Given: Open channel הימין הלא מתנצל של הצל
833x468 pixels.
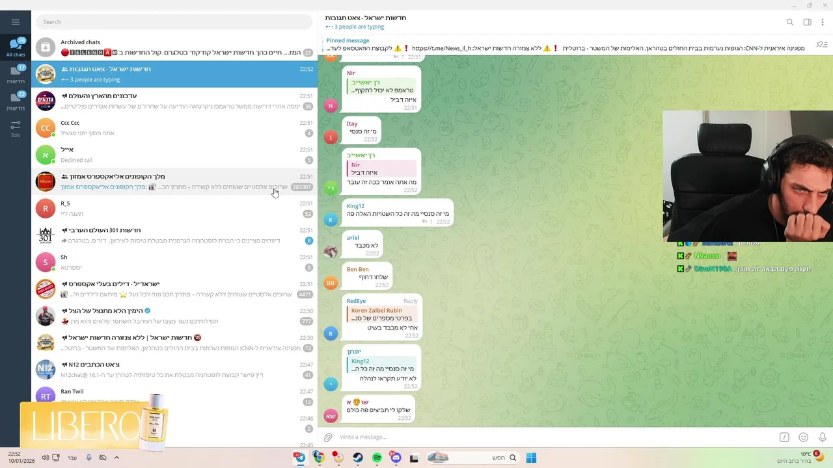Looking at the screenshot, I should tap(174, 316).
